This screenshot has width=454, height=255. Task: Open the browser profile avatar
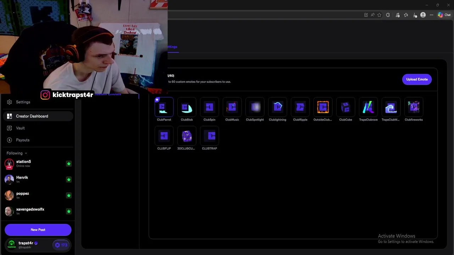(x=423, y=15)
